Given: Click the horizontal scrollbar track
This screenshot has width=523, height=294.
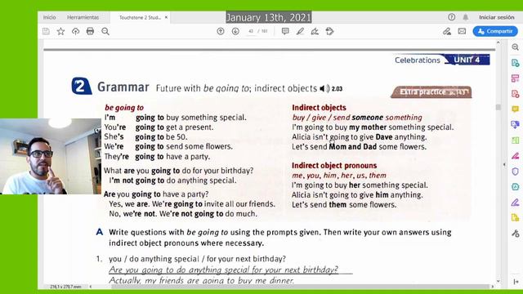Looking at the screenshot, I should point(300,287).
